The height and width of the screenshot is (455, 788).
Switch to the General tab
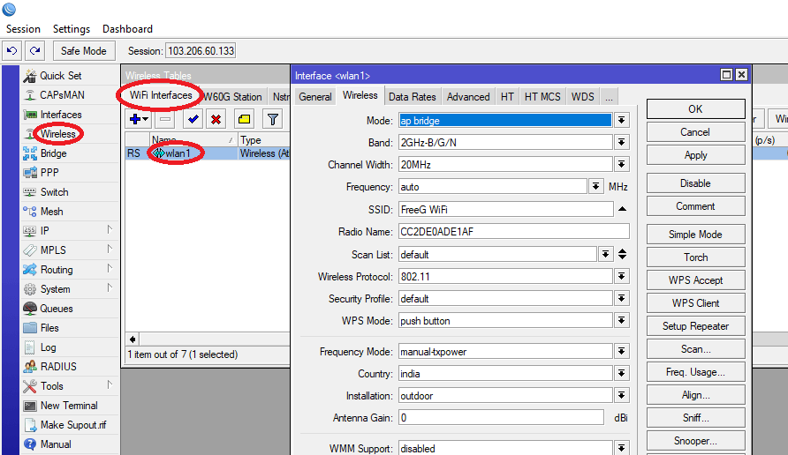315,97
